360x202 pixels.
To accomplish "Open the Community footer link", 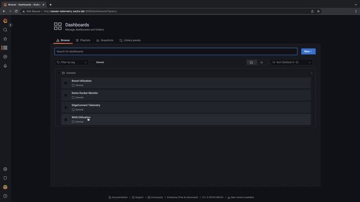I will pos(155,198).
